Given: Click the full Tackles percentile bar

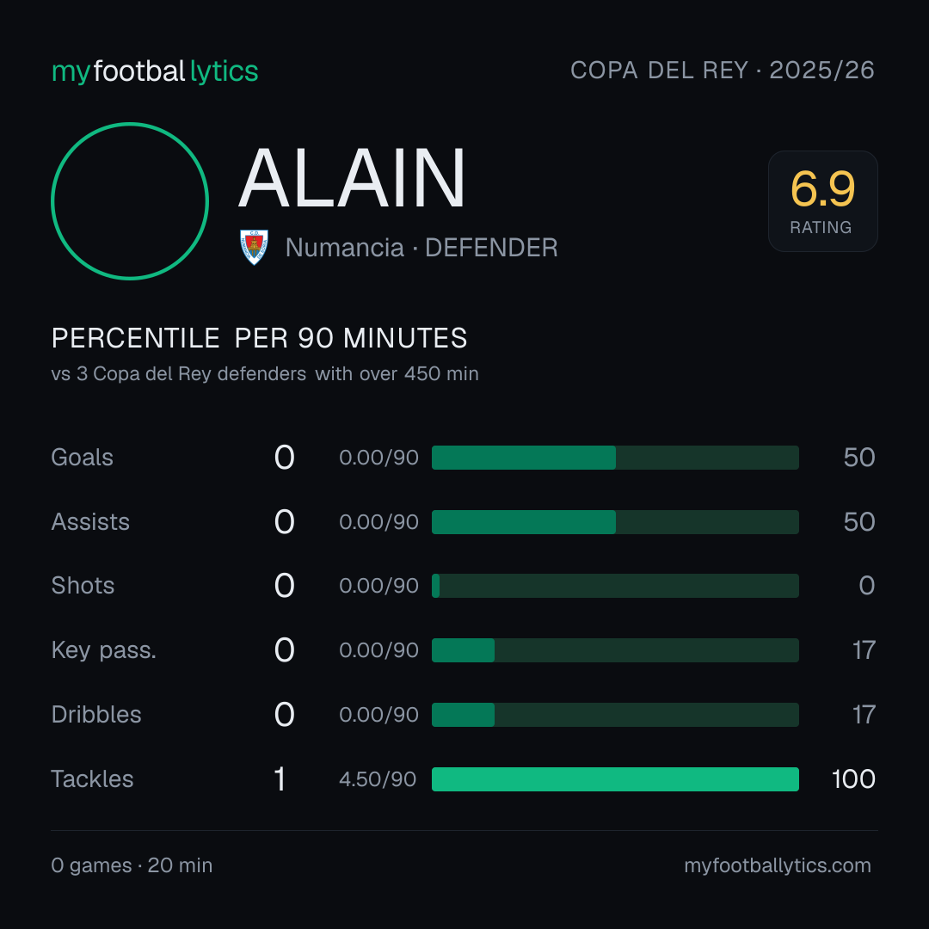Looking at the screenshot, I should [615, 779].
